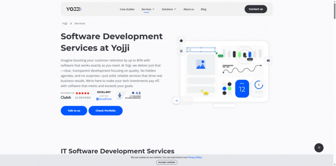Open the DesignRush 4.8 rating badge
The width and height of the screenshot is (336, 166).
point(129,95)
